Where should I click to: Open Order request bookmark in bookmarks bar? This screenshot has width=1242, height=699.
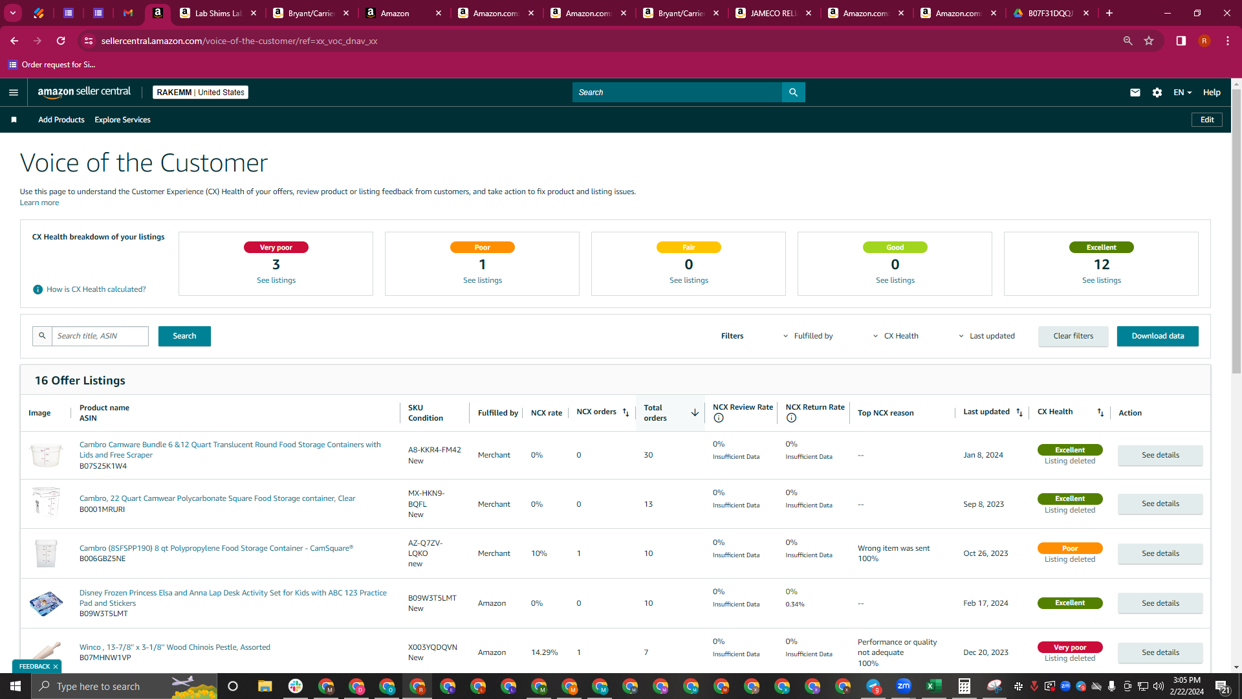tap(52, 65)
